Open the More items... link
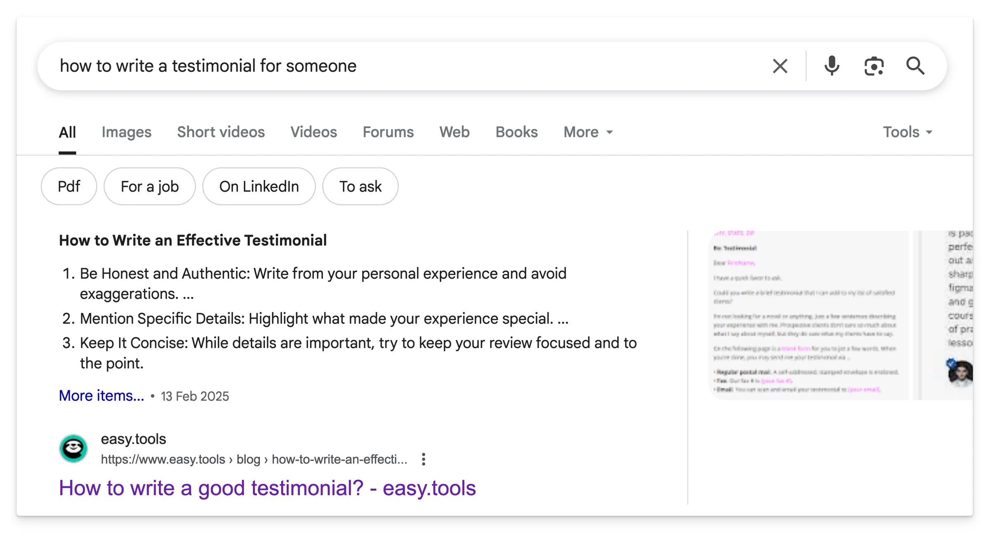Image resolution: width=990 pixels, height=533 pixels. [101, 396]
